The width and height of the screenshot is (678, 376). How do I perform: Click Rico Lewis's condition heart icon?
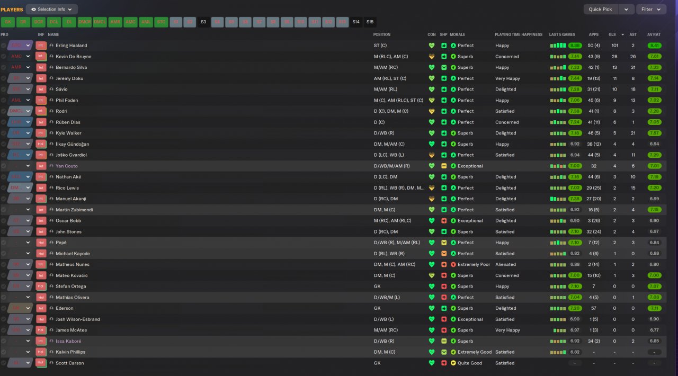click(x=432, y=188)
